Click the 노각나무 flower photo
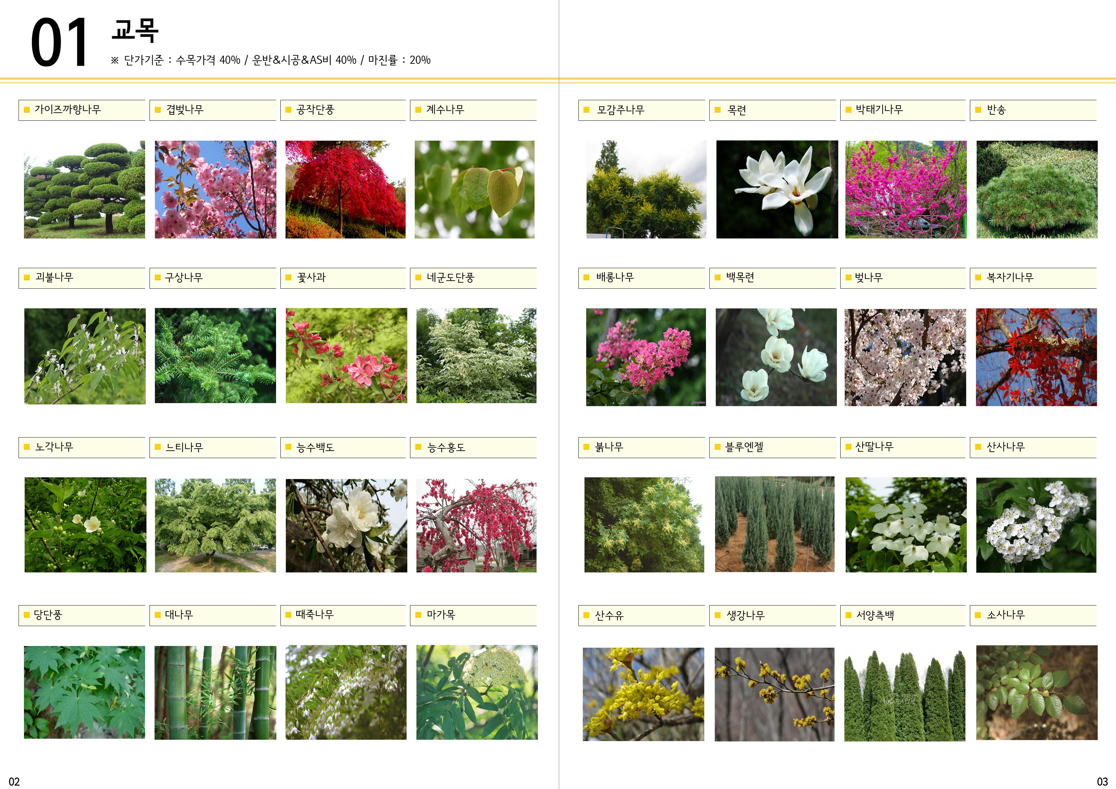Image resolution: width=1116 pixels, height=789 pixels. pos(85,525)
